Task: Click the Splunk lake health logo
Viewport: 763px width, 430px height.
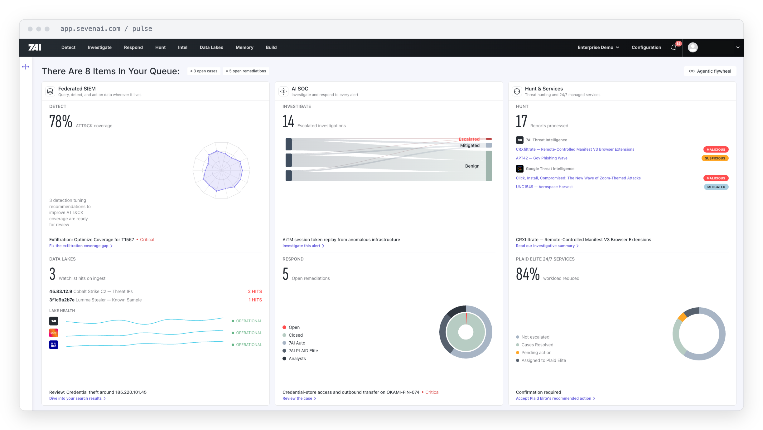Action: point(54,333)
